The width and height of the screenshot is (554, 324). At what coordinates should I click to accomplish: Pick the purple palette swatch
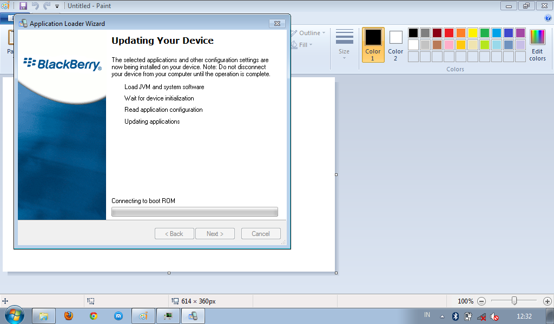pos(520,33)
